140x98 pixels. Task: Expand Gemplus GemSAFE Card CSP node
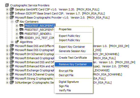tap(7, 9)
